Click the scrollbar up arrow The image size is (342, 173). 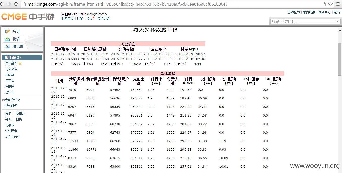coord(340,30)
